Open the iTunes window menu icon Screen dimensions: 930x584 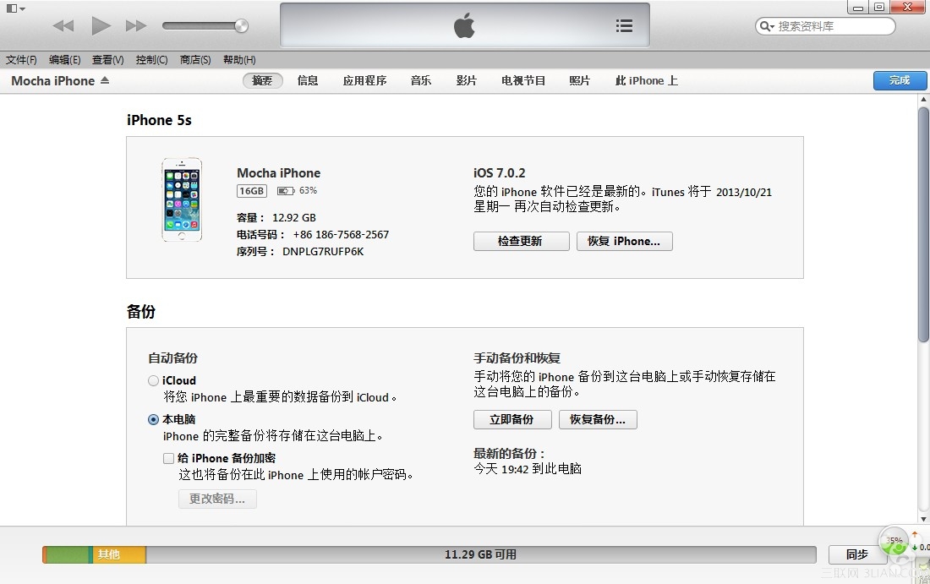(x=15, y=8)
